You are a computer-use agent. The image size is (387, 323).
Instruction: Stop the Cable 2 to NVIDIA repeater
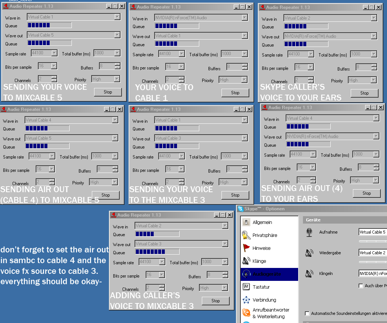[364, 93]
